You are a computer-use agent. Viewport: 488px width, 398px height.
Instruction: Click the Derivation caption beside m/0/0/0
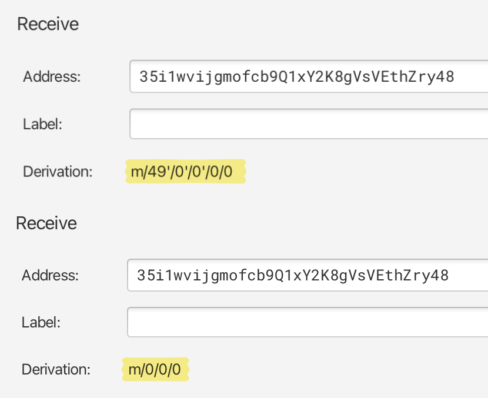tap(56, 369)
